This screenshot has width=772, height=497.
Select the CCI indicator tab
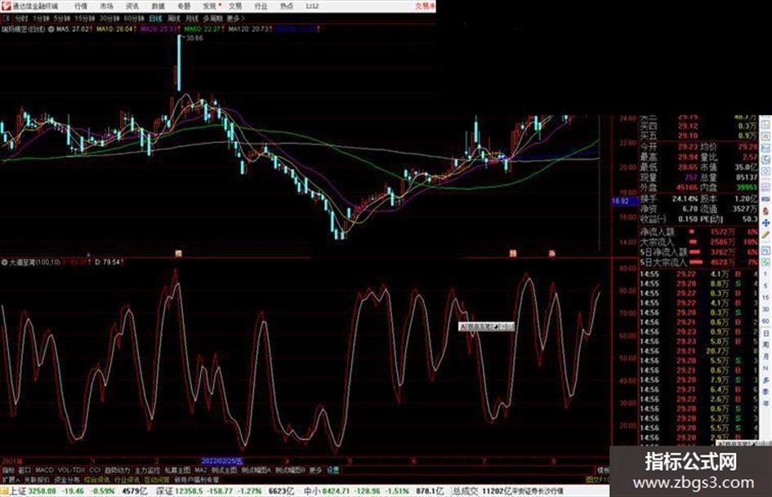point(95,470)
